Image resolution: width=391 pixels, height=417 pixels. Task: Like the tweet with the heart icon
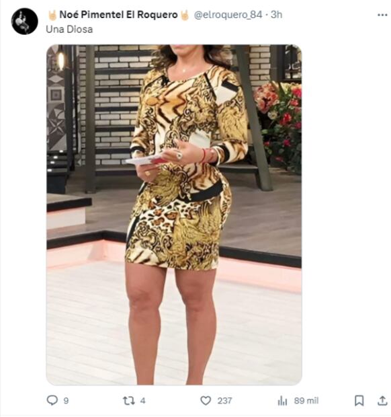click(x=206, y=400)
